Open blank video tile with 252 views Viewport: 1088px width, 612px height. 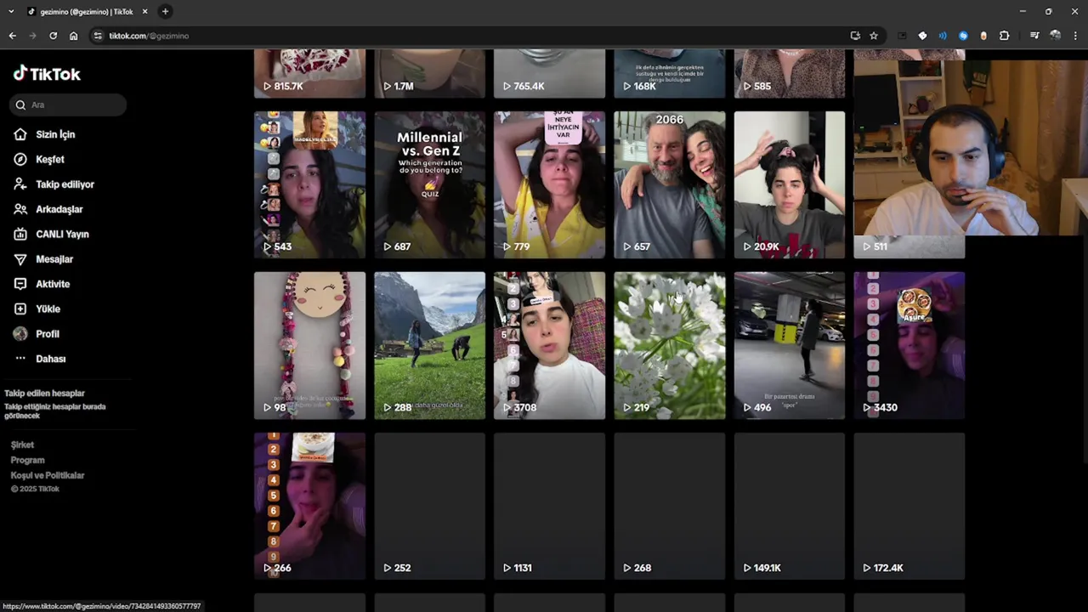(x=429, y=506)
